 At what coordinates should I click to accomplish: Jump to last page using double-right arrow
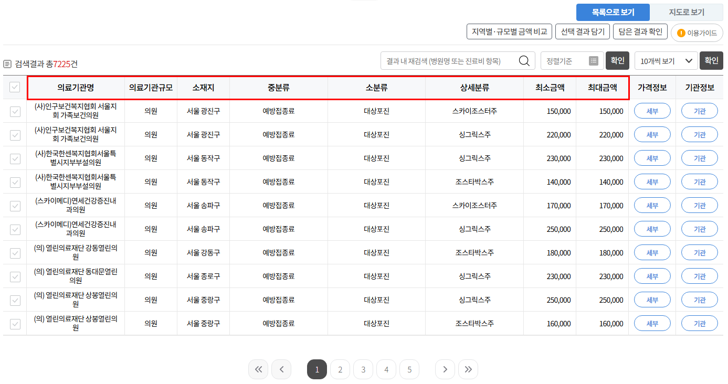(x=468, y=369)
